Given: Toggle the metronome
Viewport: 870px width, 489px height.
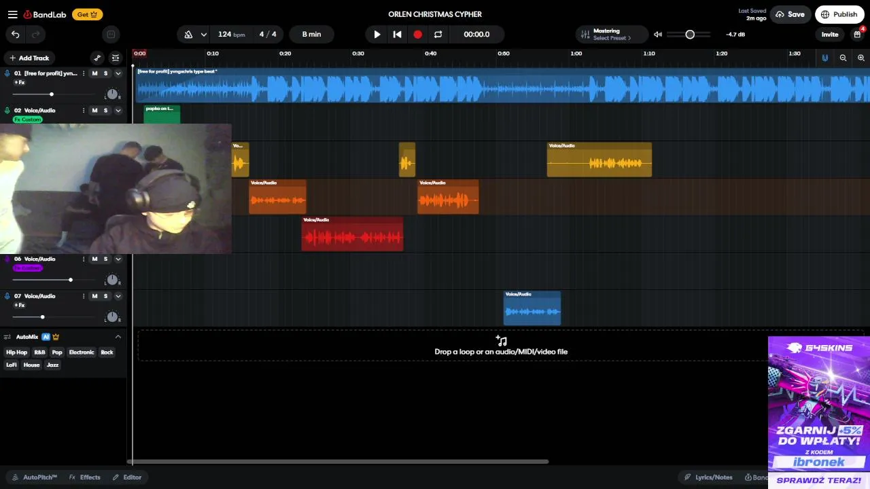Looking at the screenshot, I should point(188,35).
